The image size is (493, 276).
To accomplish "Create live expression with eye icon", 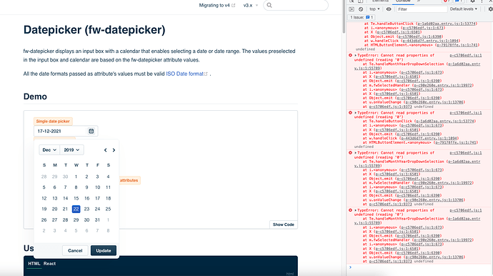I will click(x=389, y=9).
